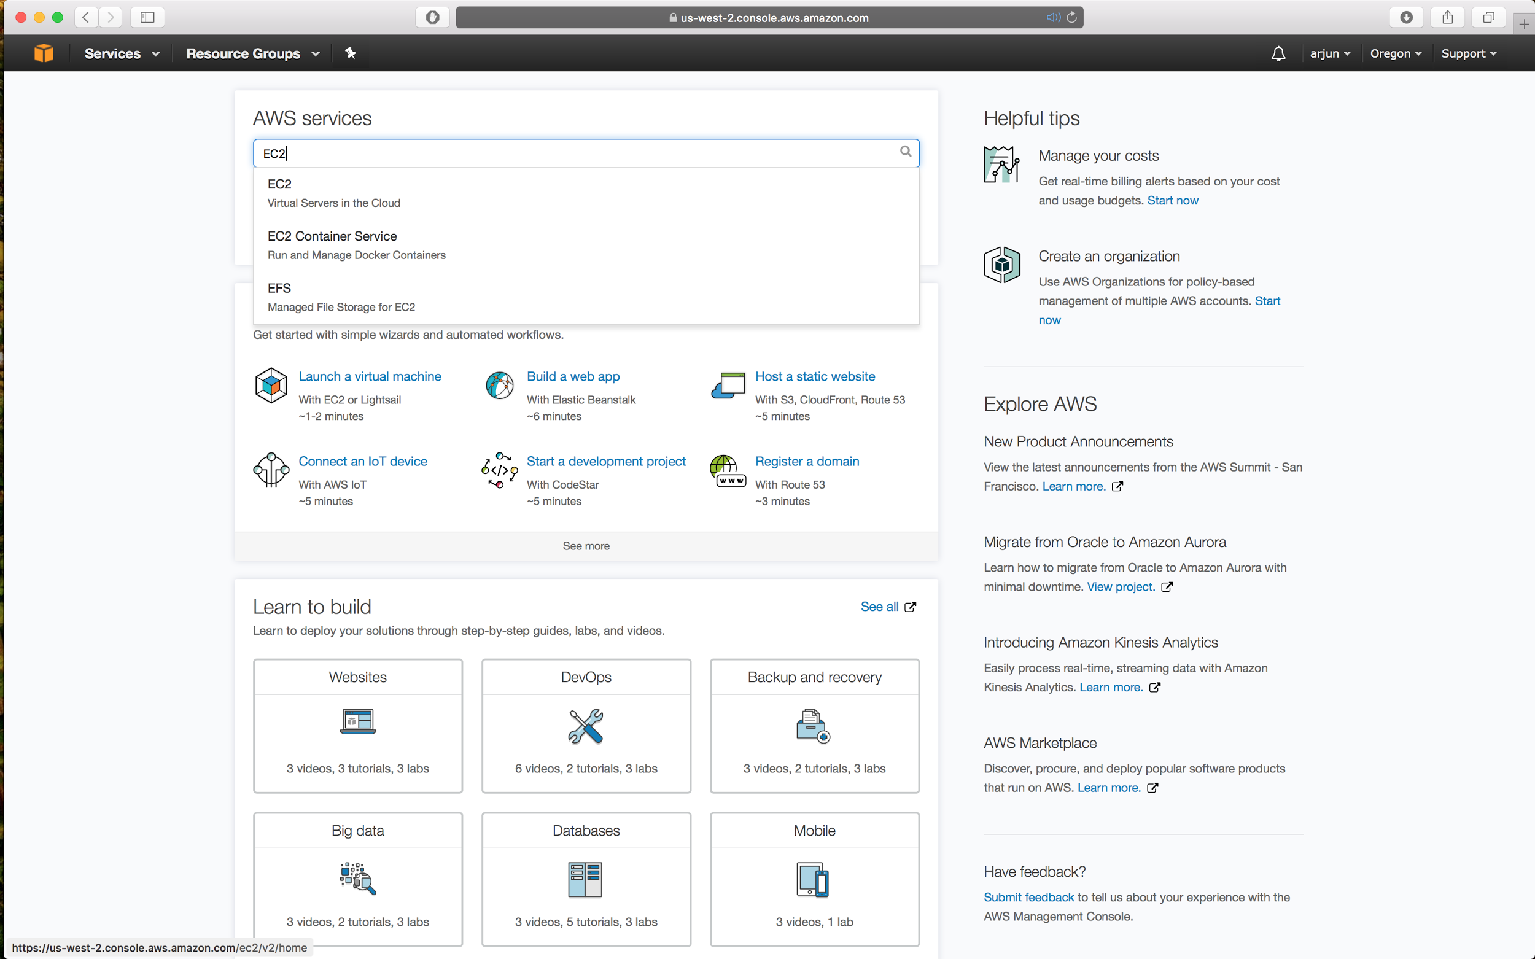Open the Backup and recovery card title

(814, 677)
